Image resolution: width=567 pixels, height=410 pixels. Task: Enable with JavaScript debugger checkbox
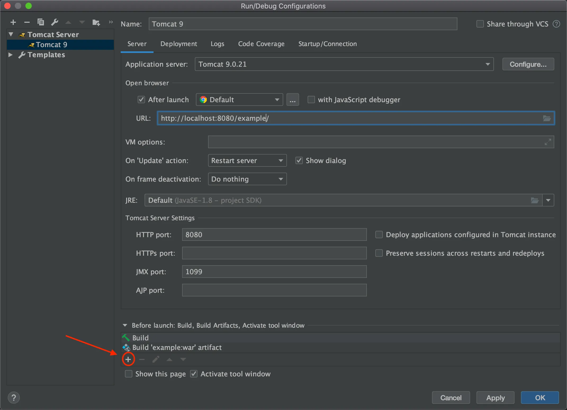pos(311,100)
